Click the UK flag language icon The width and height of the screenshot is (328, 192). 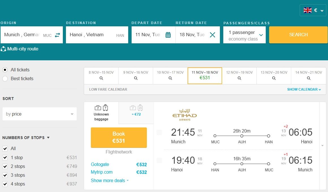pos(308,10)
